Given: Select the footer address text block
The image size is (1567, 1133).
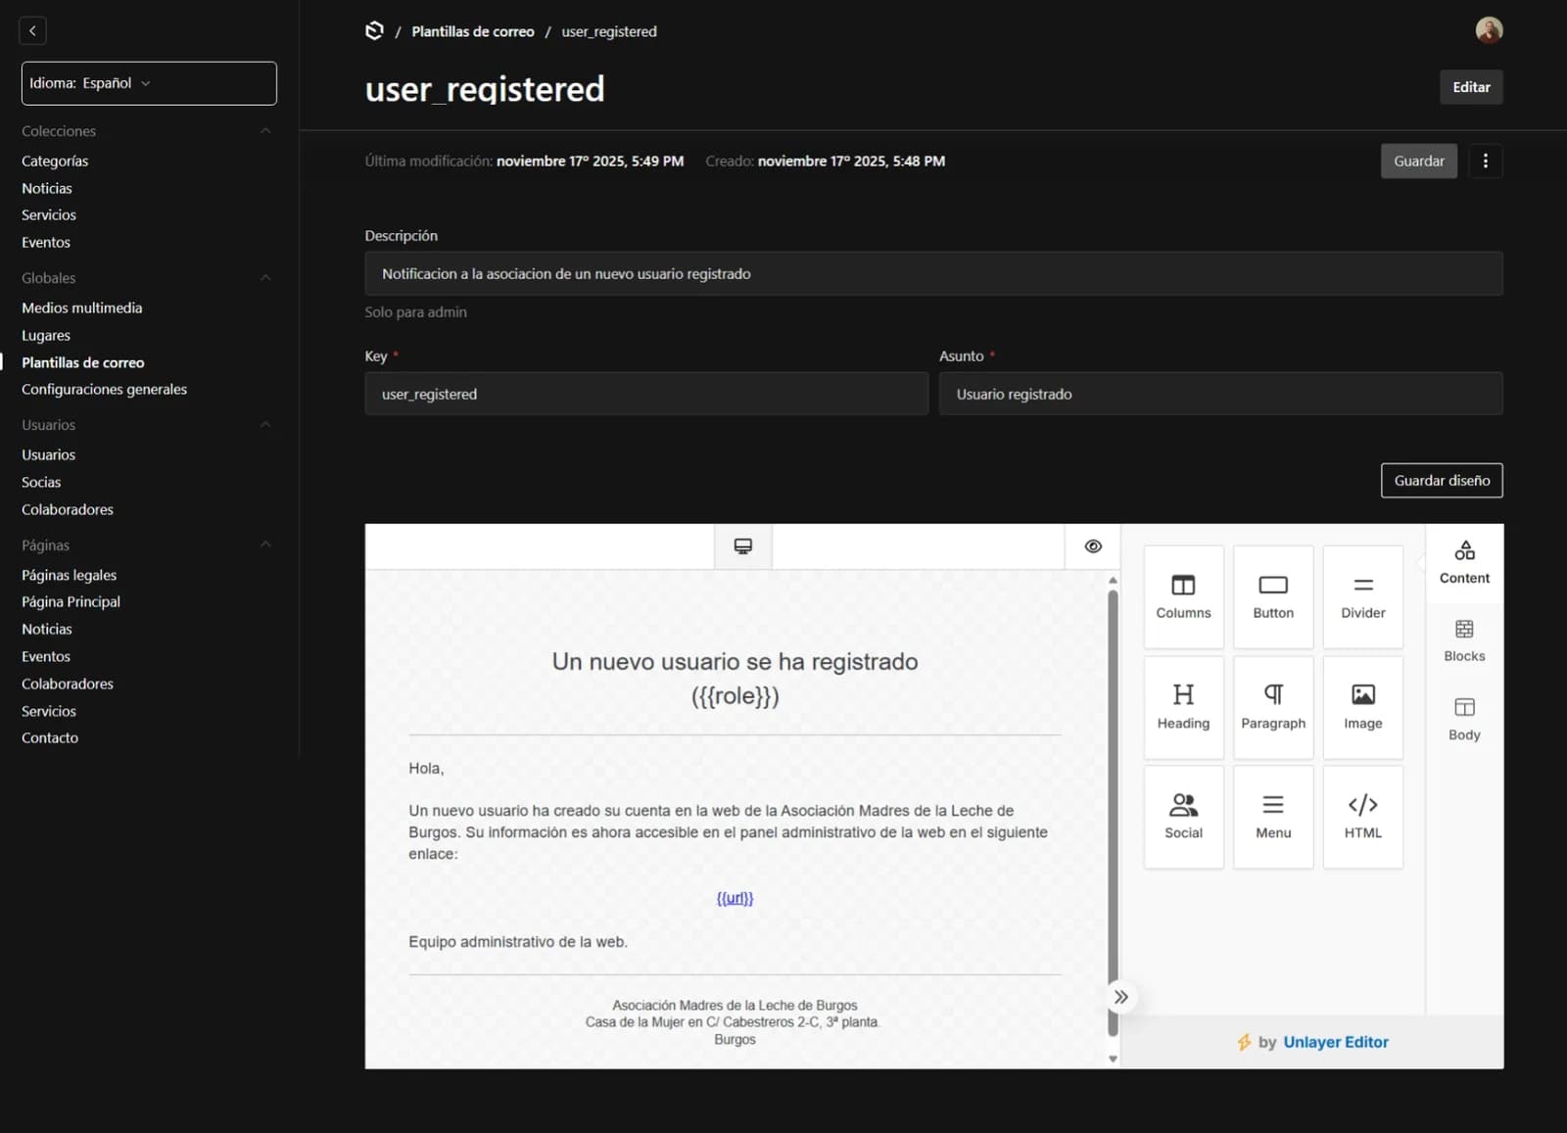Looking at the screenshot, I should point(734,1022).
